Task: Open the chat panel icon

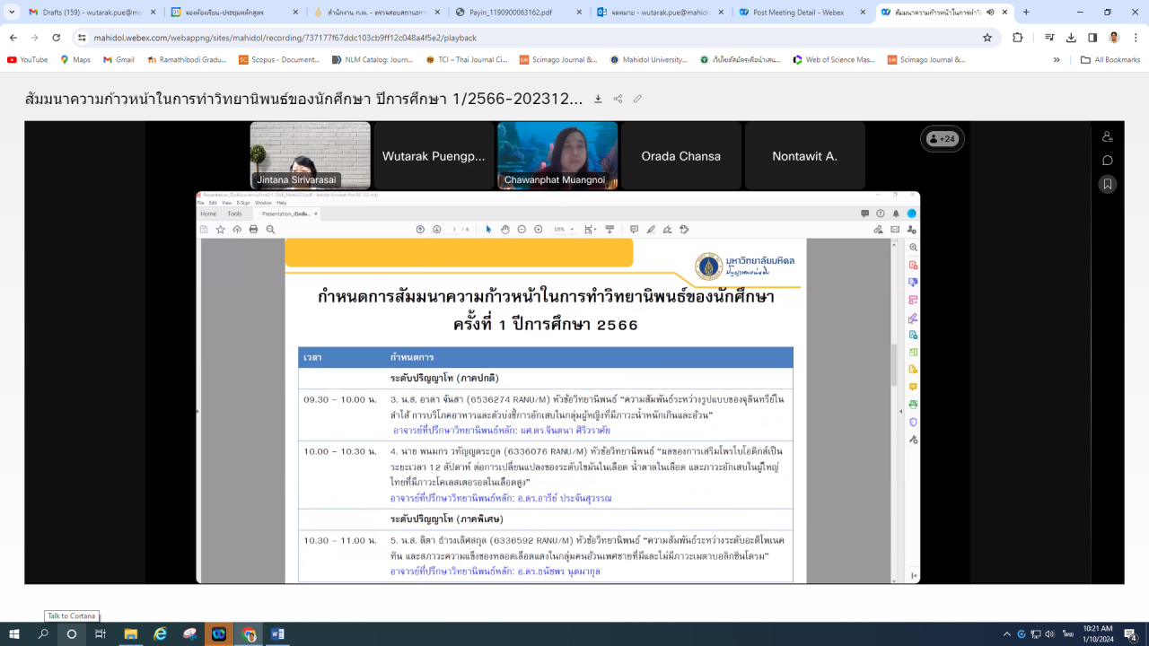Action: coord(1108,161)
